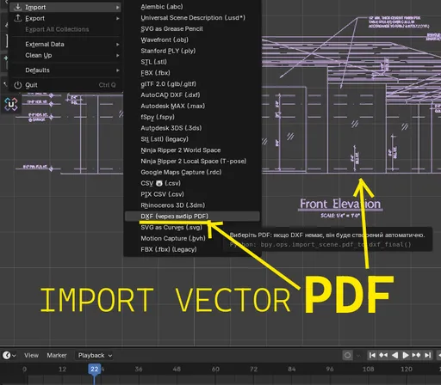441x385 pixels.
Task: Open the timeline View menu
Action: (x=31, y=356)
